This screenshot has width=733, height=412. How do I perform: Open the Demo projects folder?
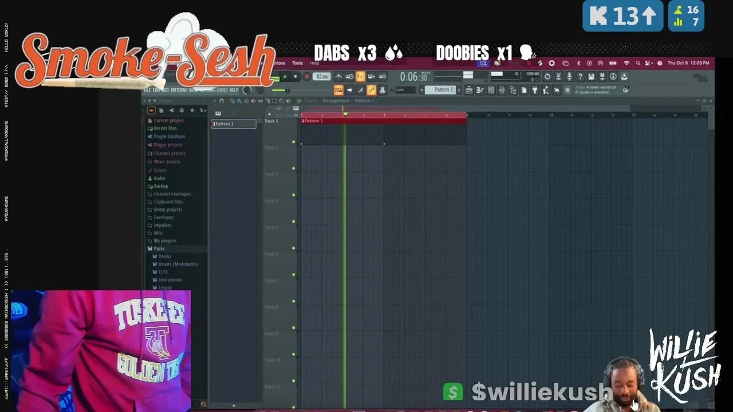click(x=165, y=209)
